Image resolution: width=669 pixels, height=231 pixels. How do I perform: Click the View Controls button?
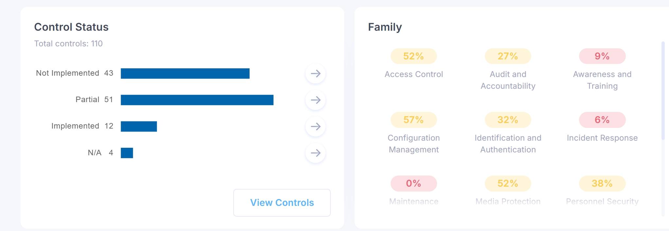tap(282, 203)
